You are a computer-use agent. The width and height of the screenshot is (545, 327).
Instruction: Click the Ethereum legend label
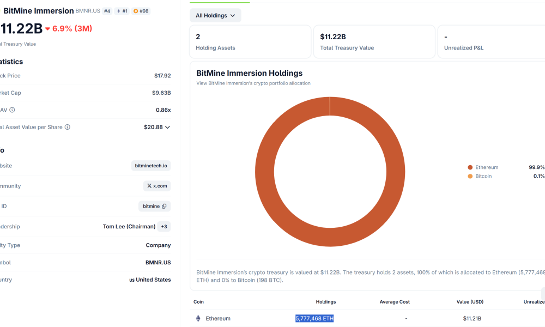click(487, 167)
